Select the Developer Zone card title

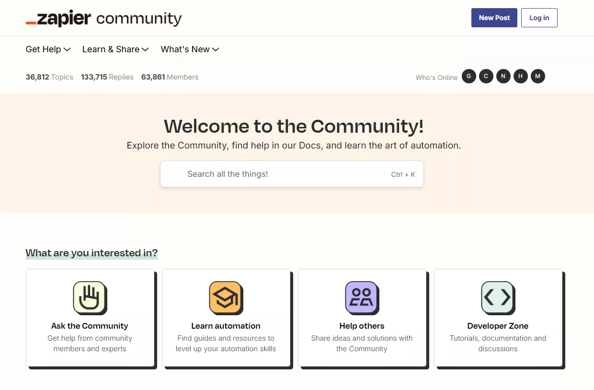[498, 326]
